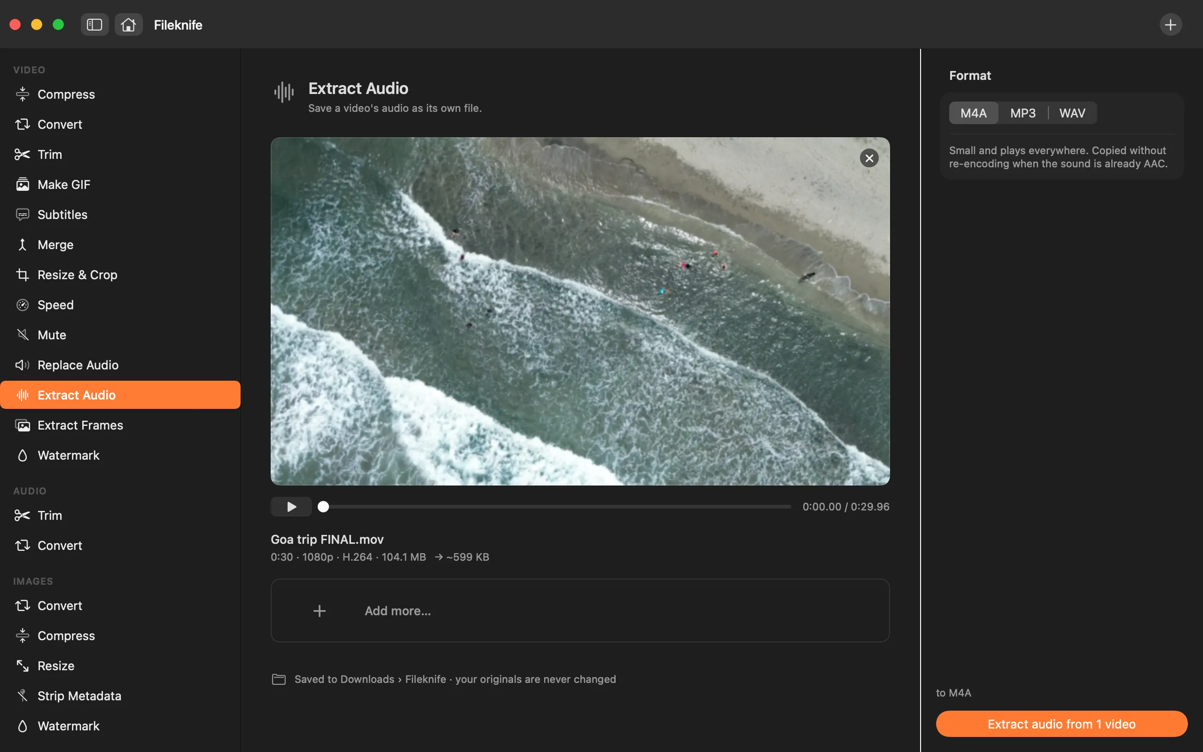
Task: Open the Merge tool
Action: [x=120, y=245]
